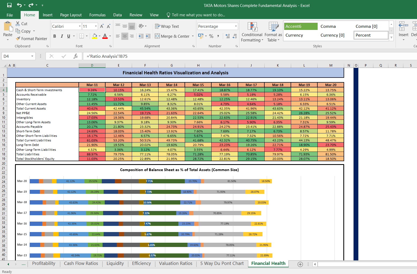Image resolution: width=417 pixels, height=274 pixels.
Task: Open Font dialog launcher
Action: tap(110, 46)
